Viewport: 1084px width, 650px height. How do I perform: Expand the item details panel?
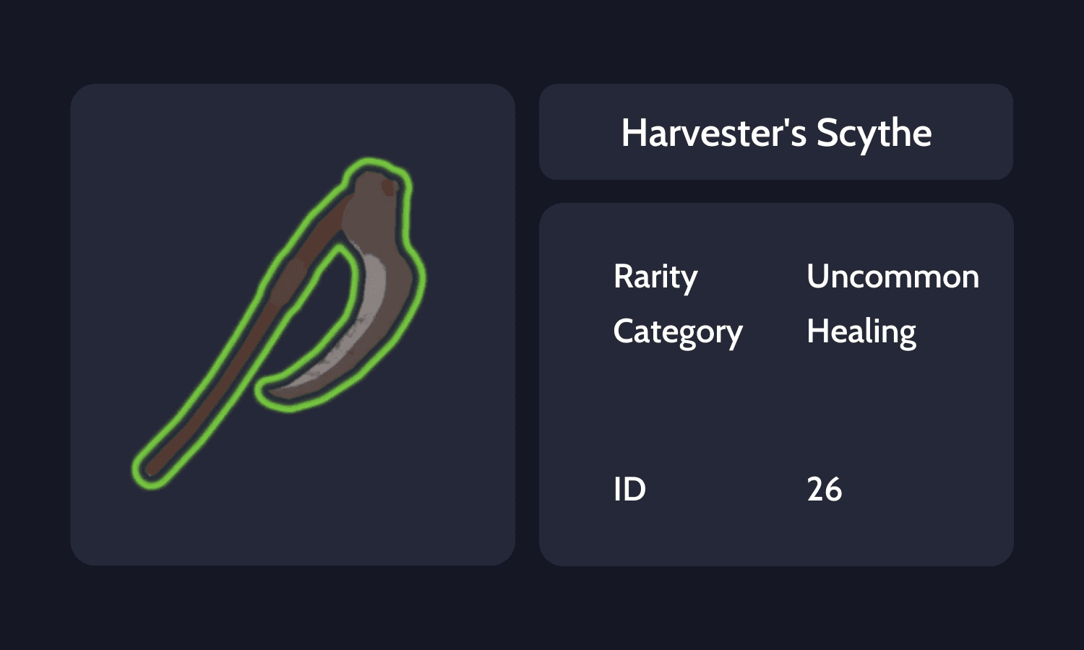775,383
